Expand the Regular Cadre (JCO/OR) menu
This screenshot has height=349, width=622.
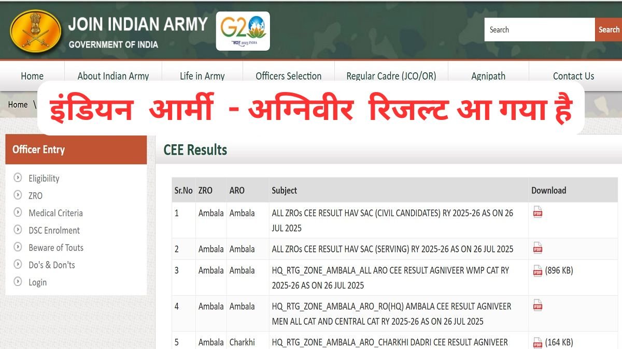pyautogui.click(x=391, y=76)
